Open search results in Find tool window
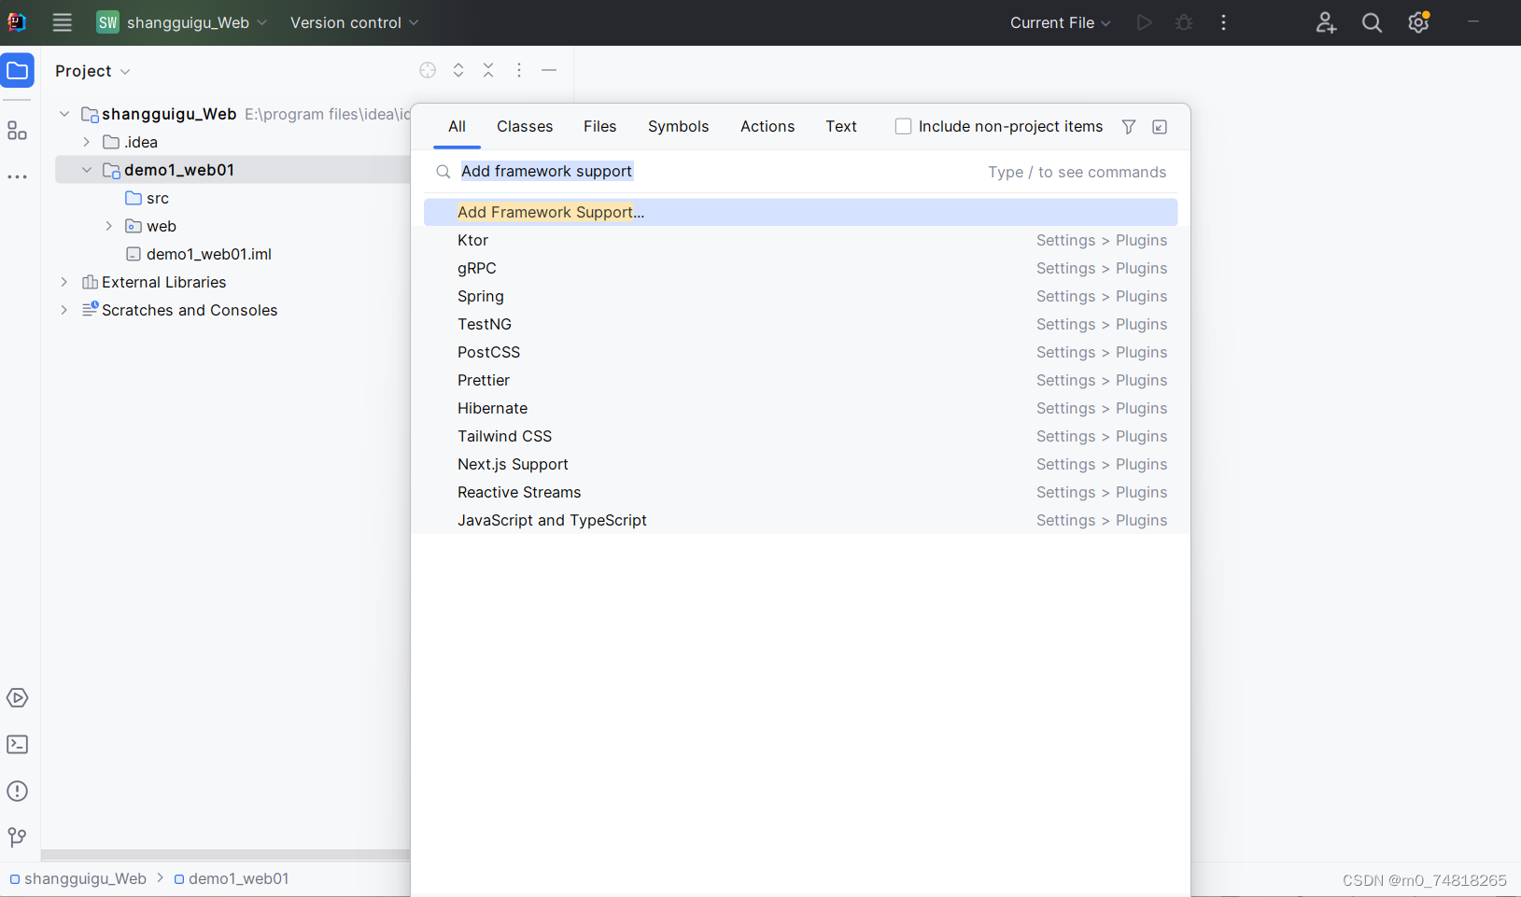 tap(1160, 127)
